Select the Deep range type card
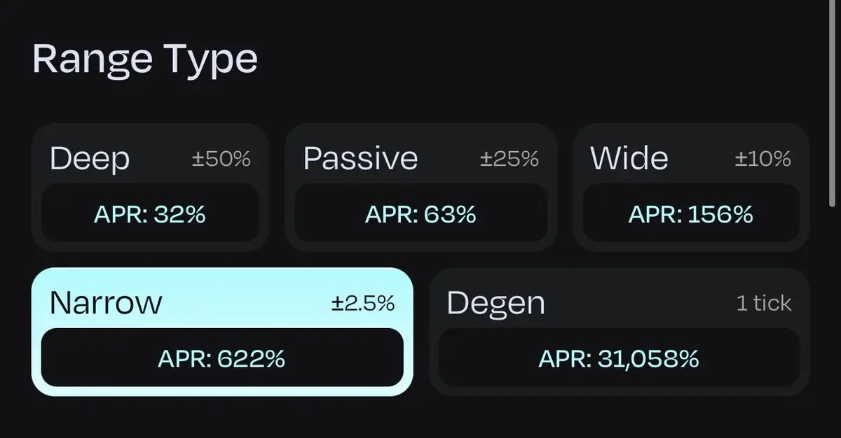 point(150,187)
